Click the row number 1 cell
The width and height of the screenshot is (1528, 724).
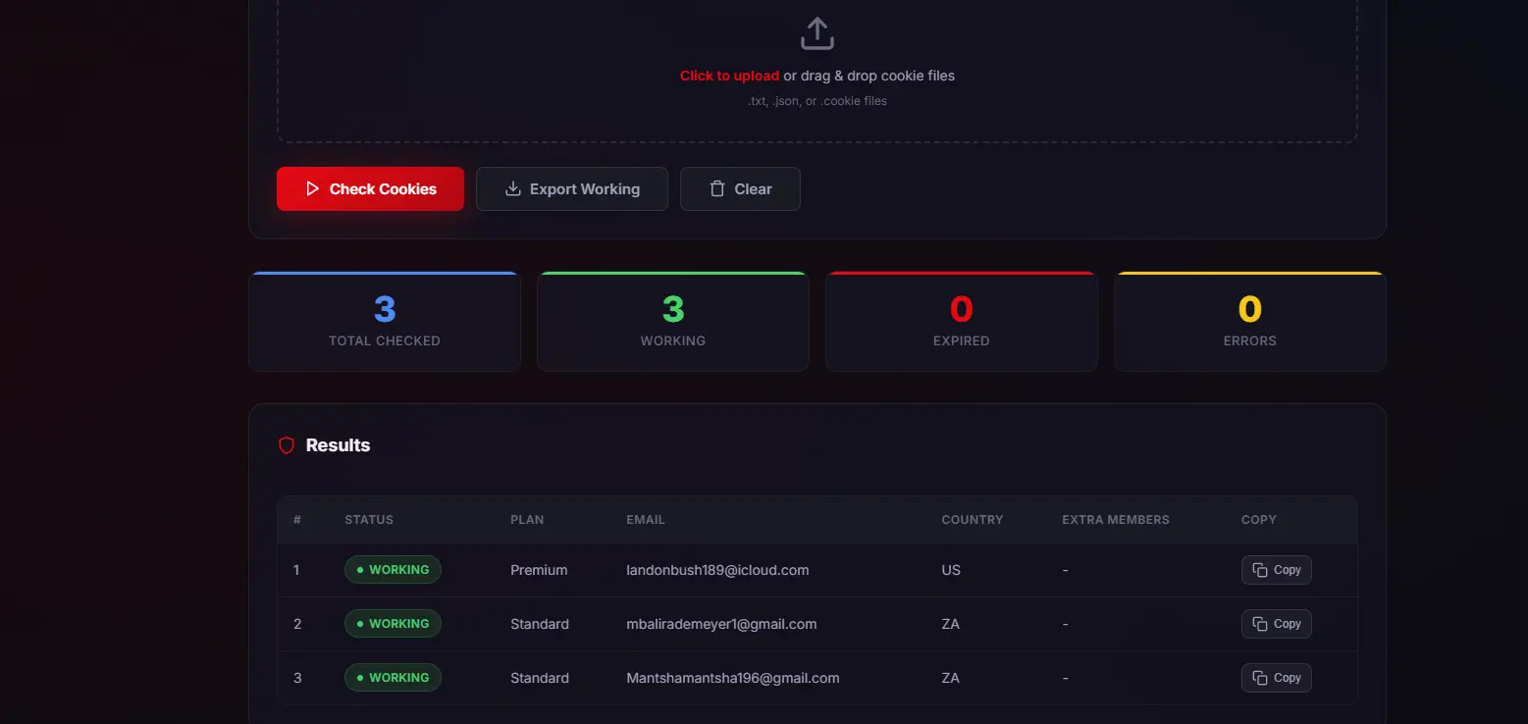point(296,570)
